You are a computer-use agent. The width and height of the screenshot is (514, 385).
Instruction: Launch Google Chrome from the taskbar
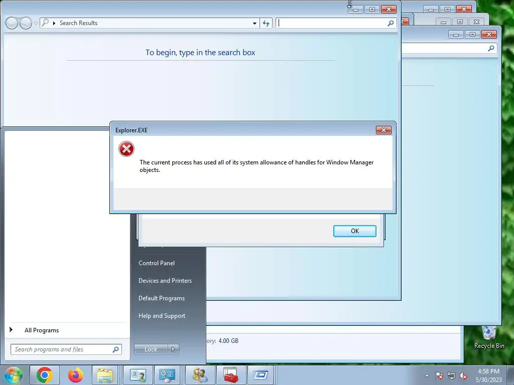(45, 375)
